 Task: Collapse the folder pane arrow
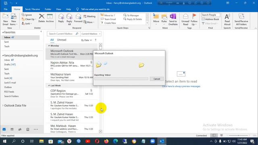41,31
